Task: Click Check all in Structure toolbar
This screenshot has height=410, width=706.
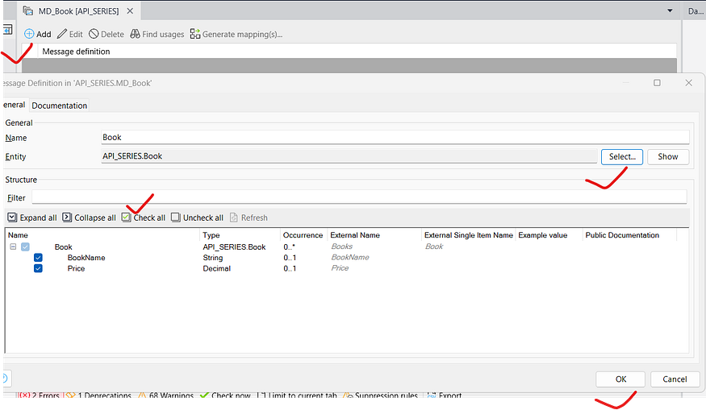Action: click(x=127, y=217)
